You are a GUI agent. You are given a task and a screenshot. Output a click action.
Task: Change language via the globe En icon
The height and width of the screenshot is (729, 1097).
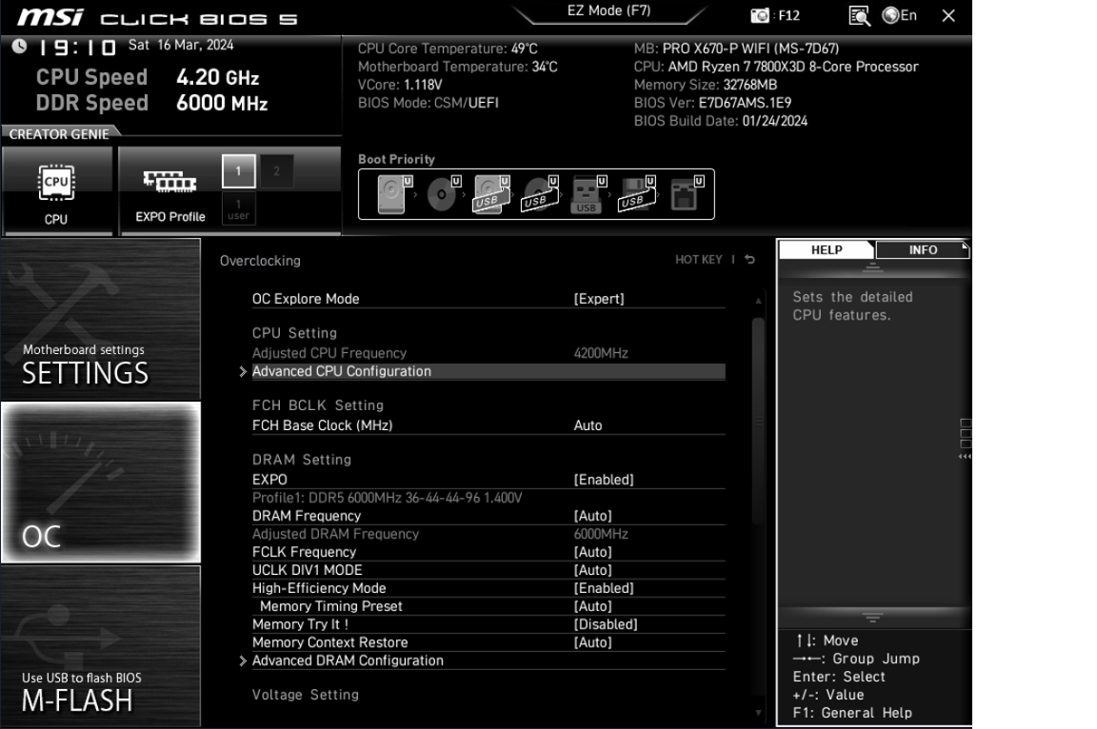point(900,15)
